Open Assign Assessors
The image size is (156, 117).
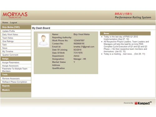pyautogui.click(x=16, y=66)
